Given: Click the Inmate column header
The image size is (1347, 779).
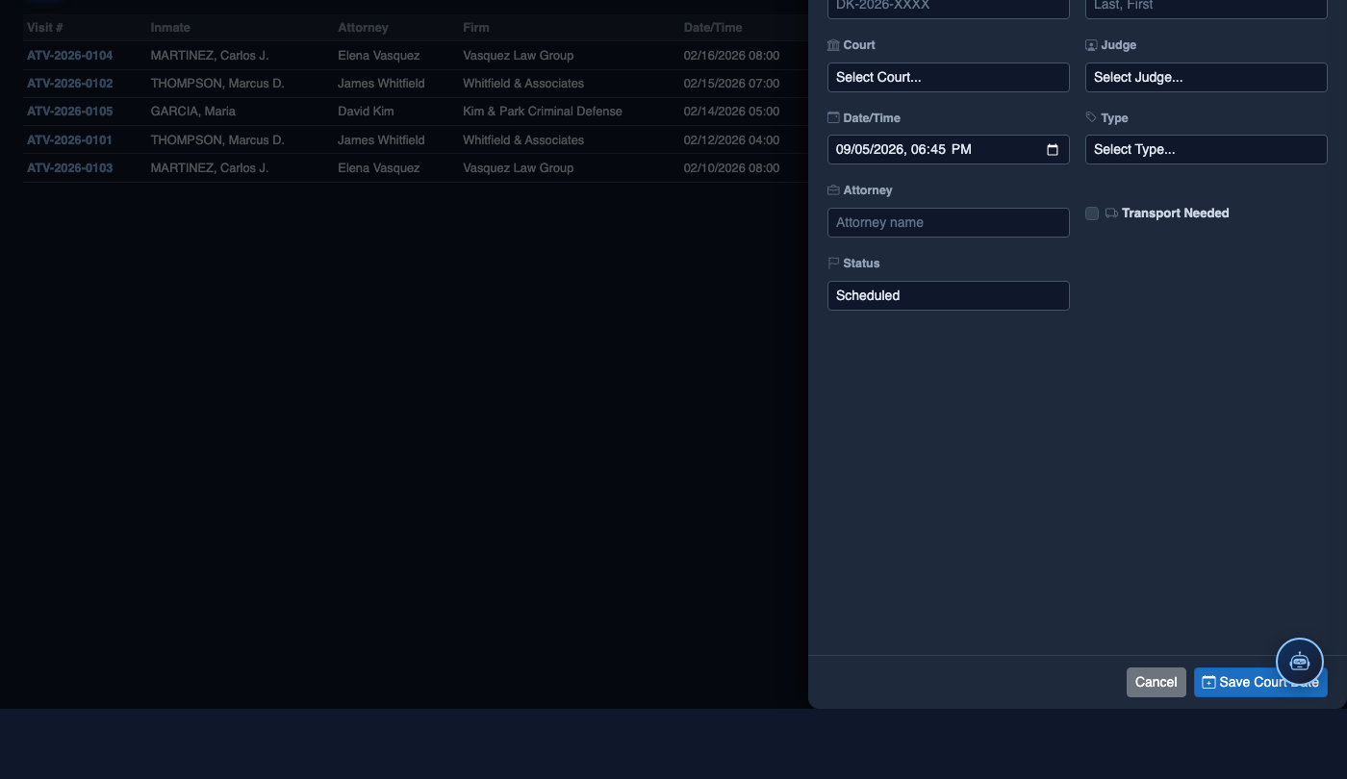Looking at the screenshot, I should tap(170, 28).
